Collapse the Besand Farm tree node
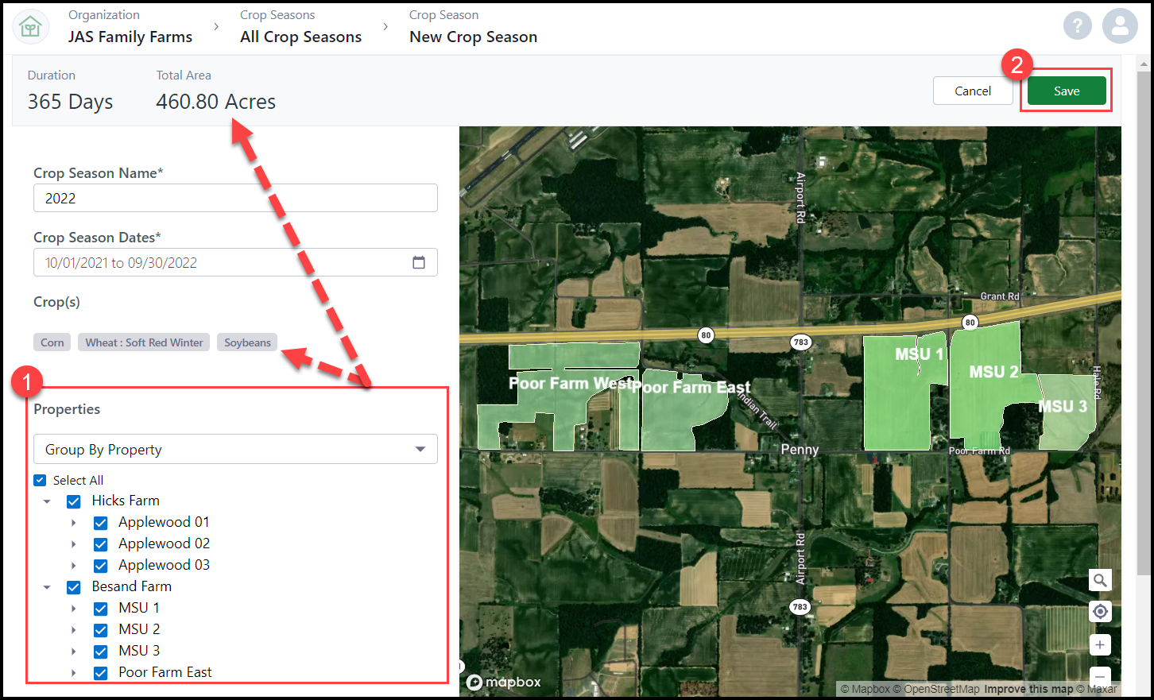 [47, 587]
